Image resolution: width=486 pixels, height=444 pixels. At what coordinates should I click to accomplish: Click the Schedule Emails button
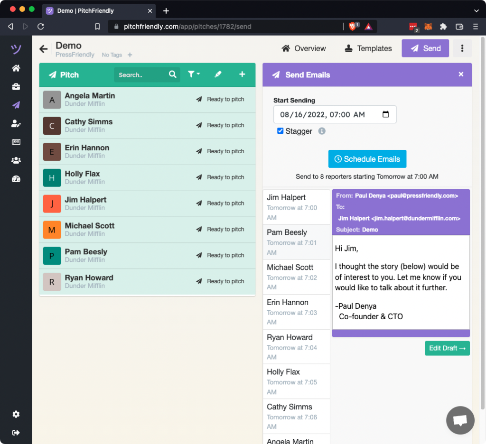367,159
